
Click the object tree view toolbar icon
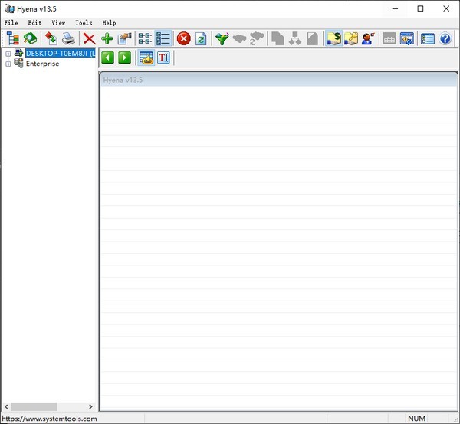click(x=13, y=38)
